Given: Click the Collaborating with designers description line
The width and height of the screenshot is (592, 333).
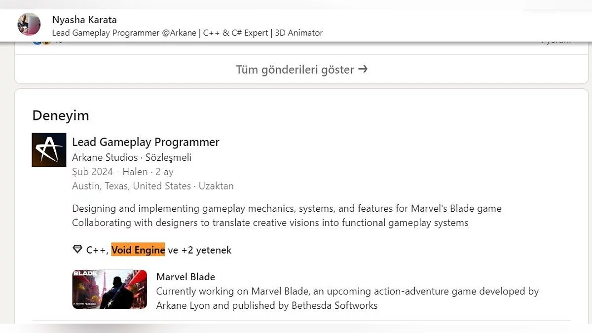Looking at the screenshot, I should (x=270, y=222).
